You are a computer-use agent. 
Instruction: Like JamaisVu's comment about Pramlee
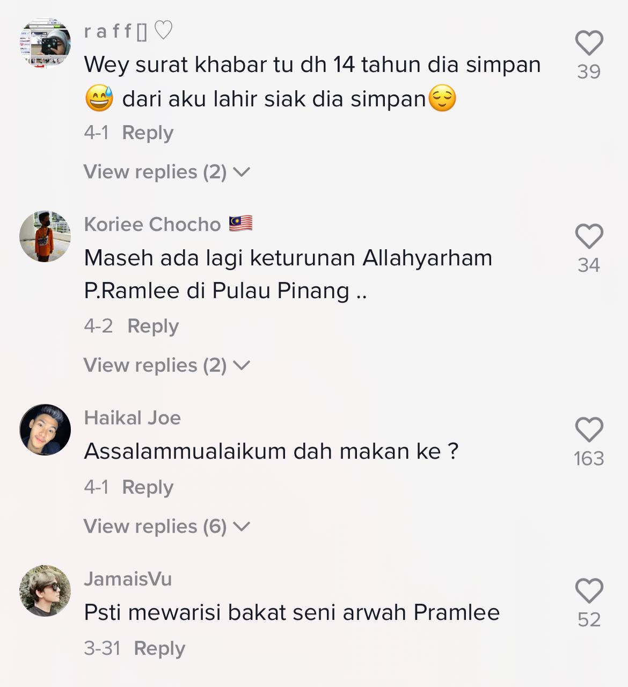pos(589,591)
